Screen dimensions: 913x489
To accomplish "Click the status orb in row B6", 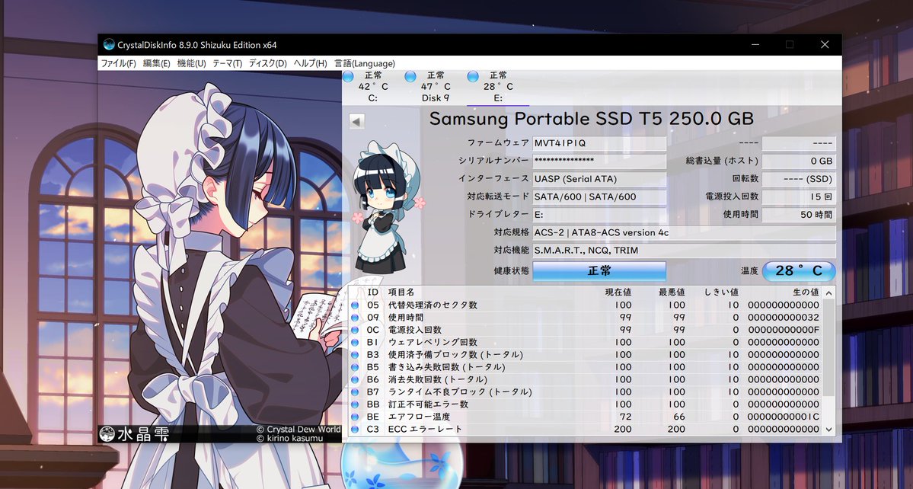I will point(355,379).
